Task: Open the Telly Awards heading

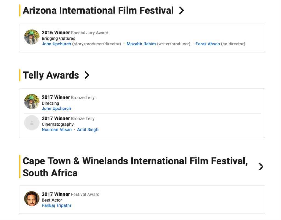Action: tap(51, 75)
